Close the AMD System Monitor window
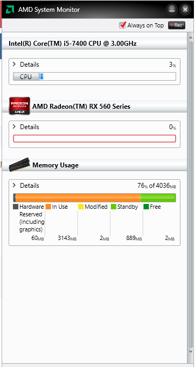 pyautogui.click(x=185, y=10)
